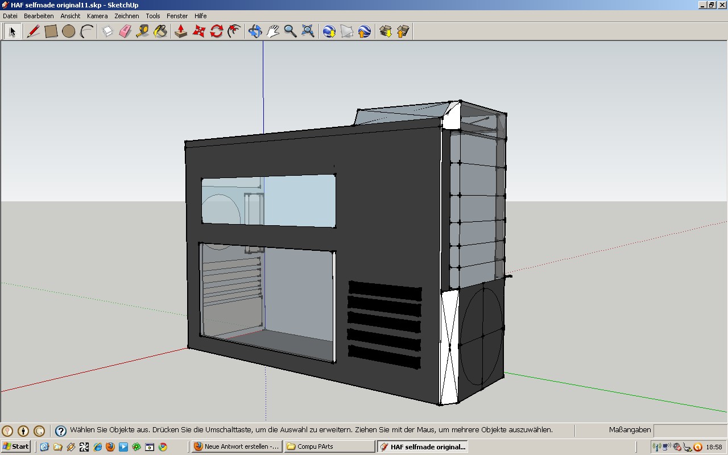Viewport: 728px width, 455px height.
Task: Select the Rectangle drawing tool
Action: click(x=51, y=31)
